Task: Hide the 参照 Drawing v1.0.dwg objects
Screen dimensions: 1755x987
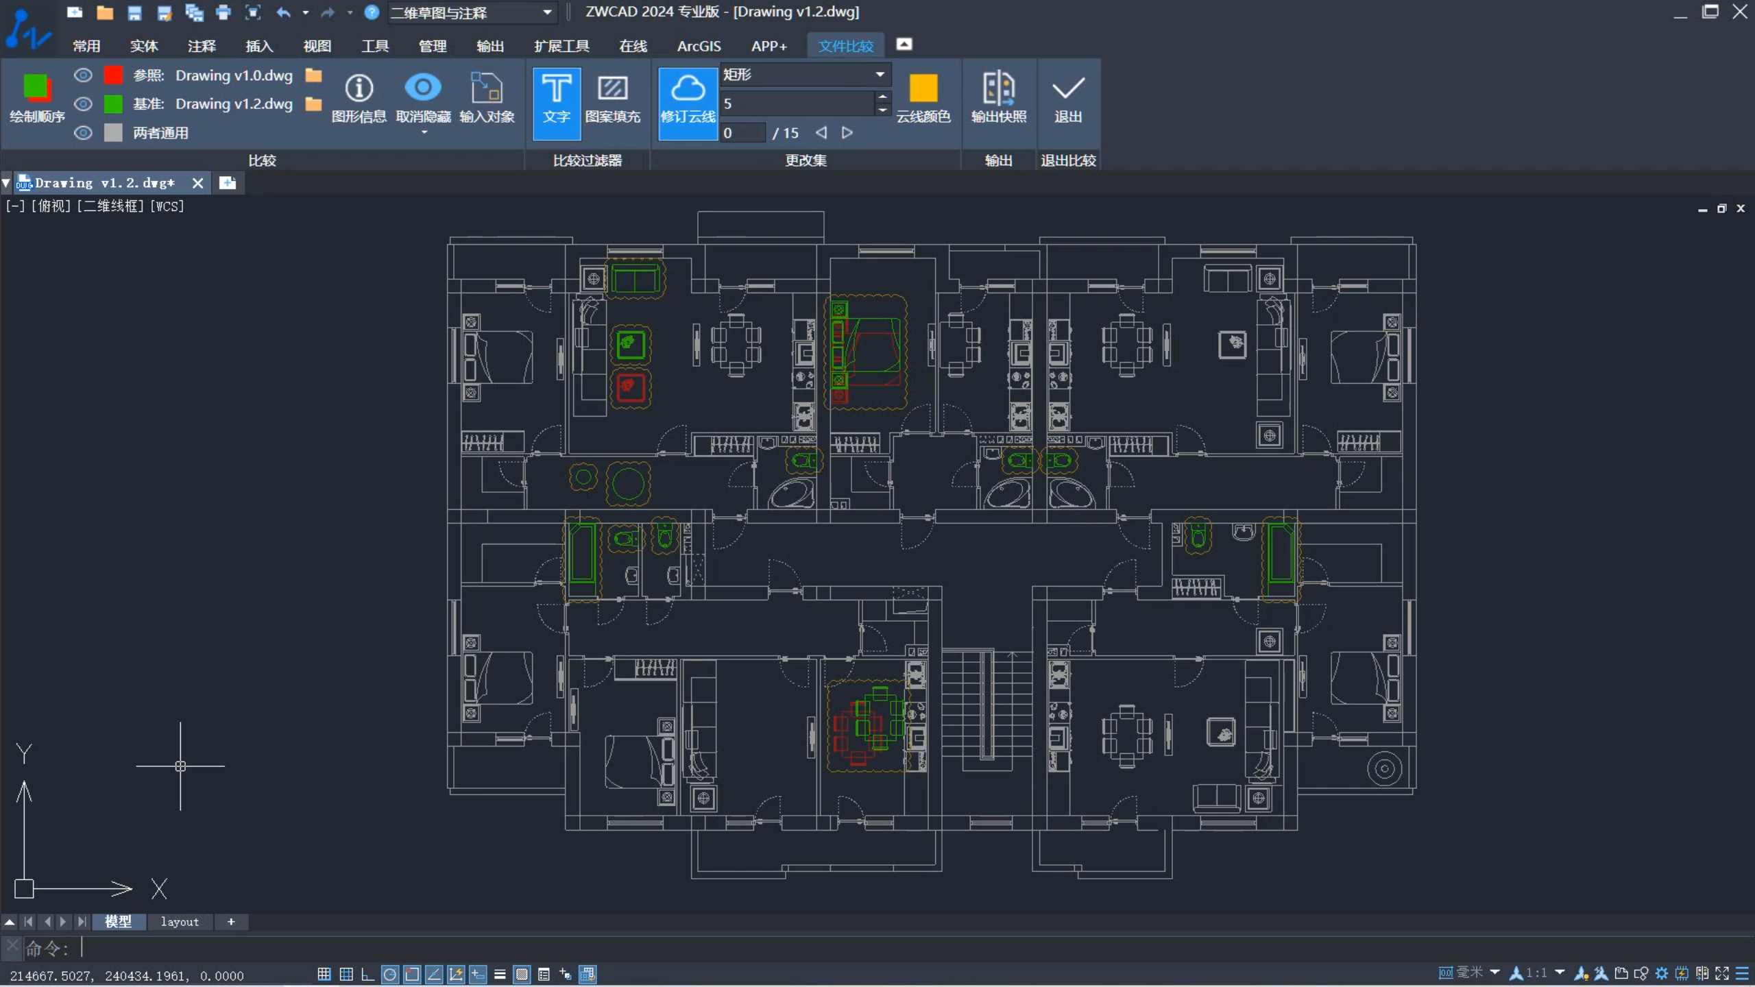Action: pyautogui.click(x=83, y=75)
